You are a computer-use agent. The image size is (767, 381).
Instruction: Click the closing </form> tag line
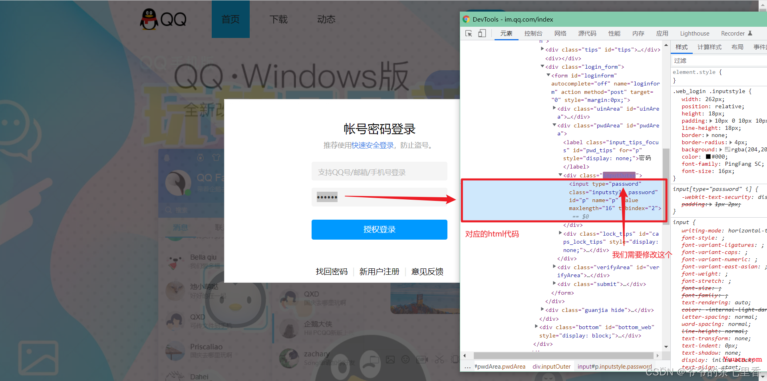(x=562, y=293)
